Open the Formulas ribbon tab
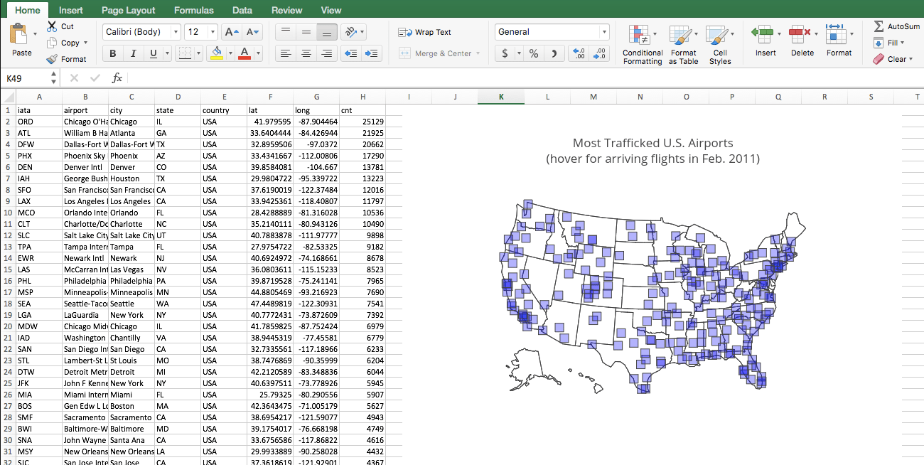 click(193, 10)
